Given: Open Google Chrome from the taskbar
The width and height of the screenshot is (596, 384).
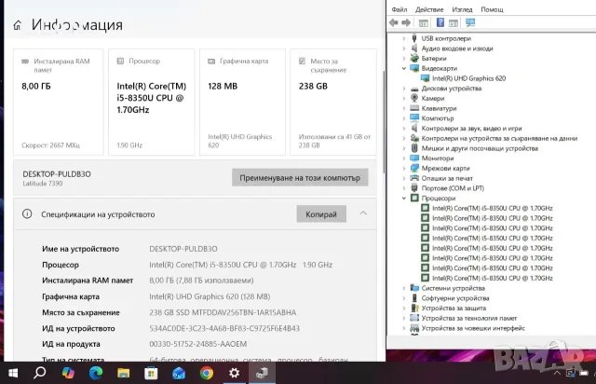Looking at the screenshot, I should coord(207,373).
